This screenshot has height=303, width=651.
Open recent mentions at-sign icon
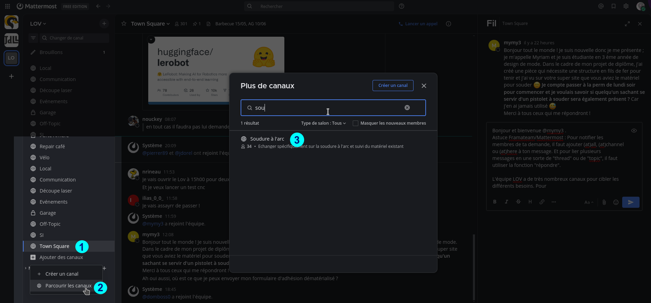point(601,6)
